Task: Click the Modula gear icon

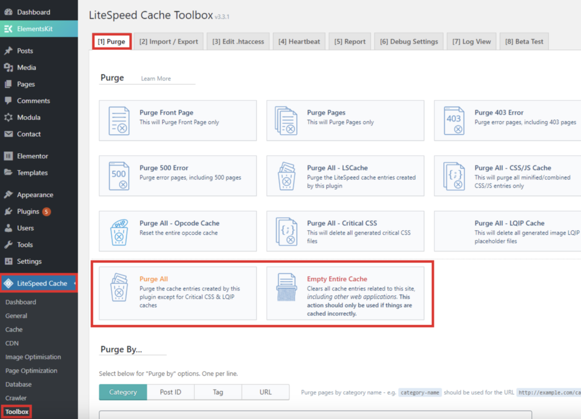Action: (8, 117)
